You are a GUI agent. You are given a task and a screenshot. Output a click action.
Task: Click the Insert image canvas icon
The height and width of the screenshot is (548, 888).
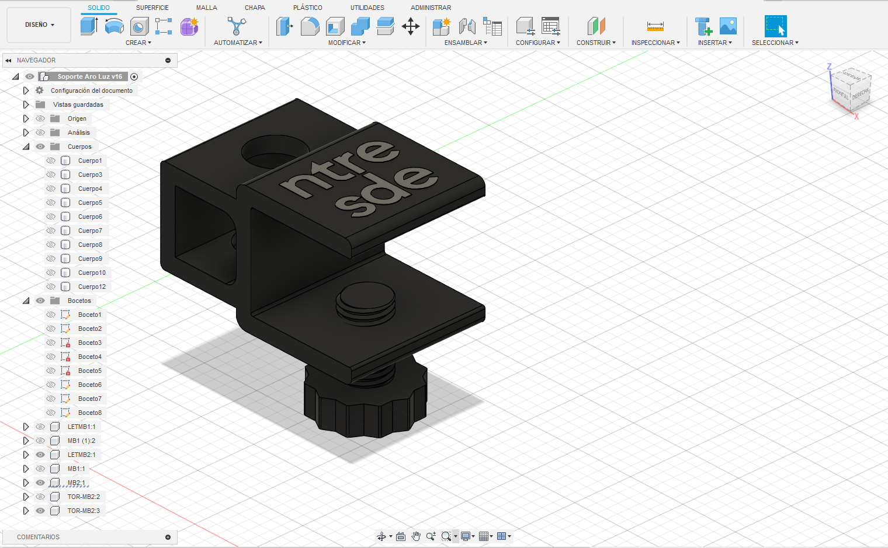pyautogui.click(x=728, y=26)
